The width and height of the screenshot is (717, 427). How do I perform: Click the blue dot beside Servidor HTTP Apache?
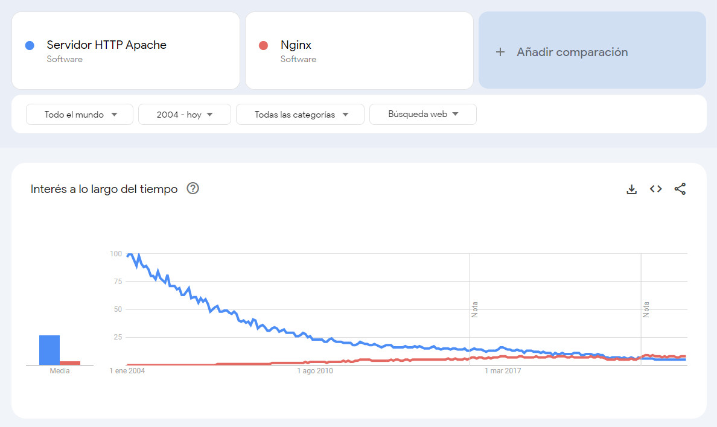point(29,45)
